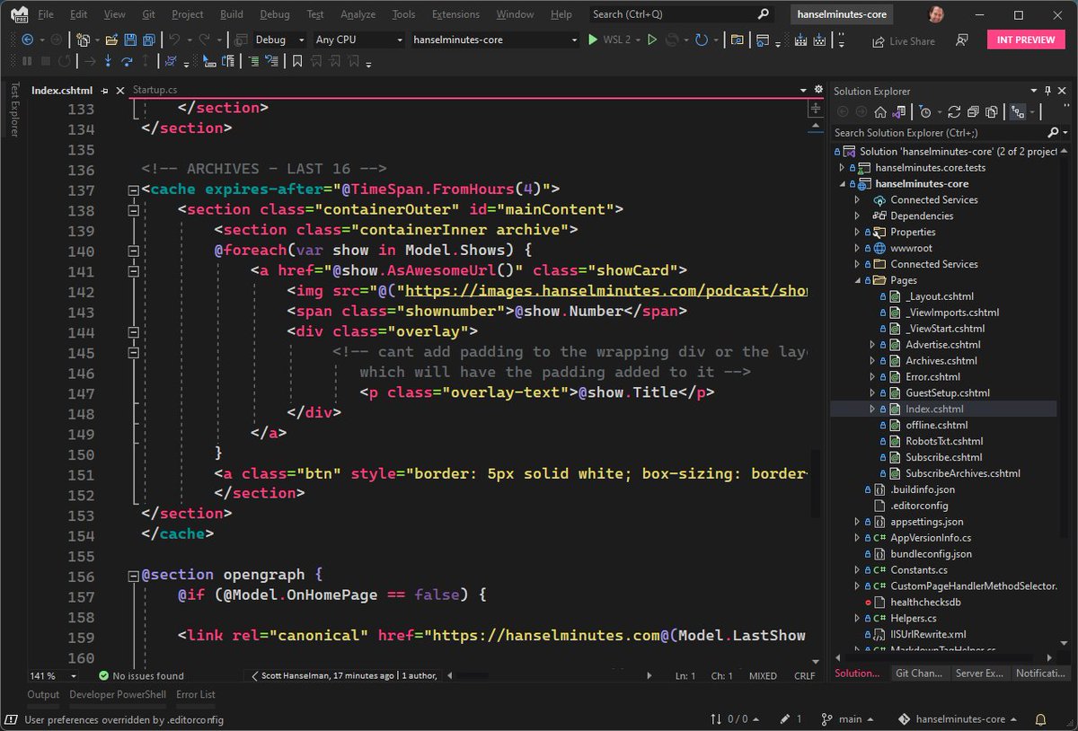
Task: Click the Search (Ctrl+Q) box
Action: pyautogui.click(x=682, y=14)
